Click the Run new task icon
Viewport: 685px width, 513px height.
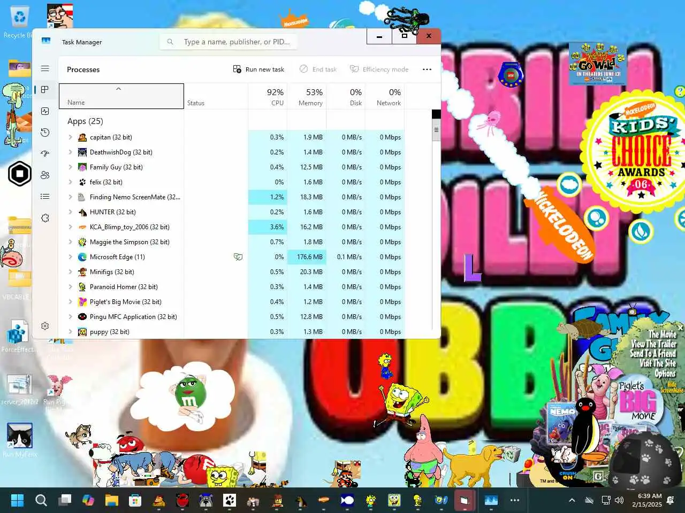coord(237,69)
